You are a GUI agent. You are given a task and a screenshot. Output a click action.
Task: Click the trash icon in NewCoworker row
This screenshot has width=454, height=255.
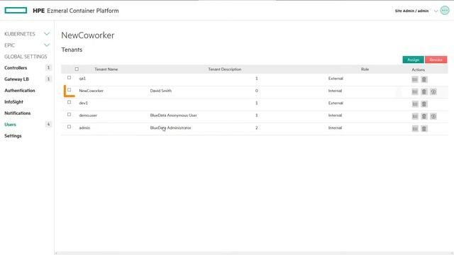pos(424,91)
